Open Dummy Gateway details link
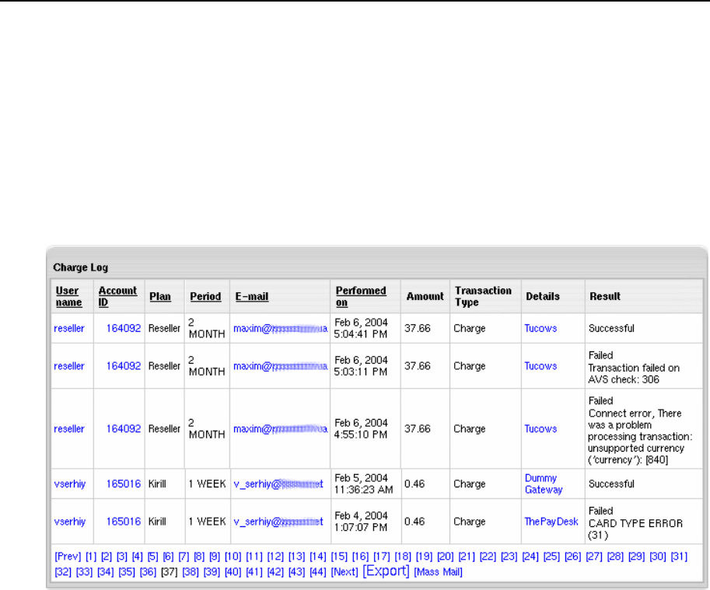710x590 pixels. coord(544,484)
